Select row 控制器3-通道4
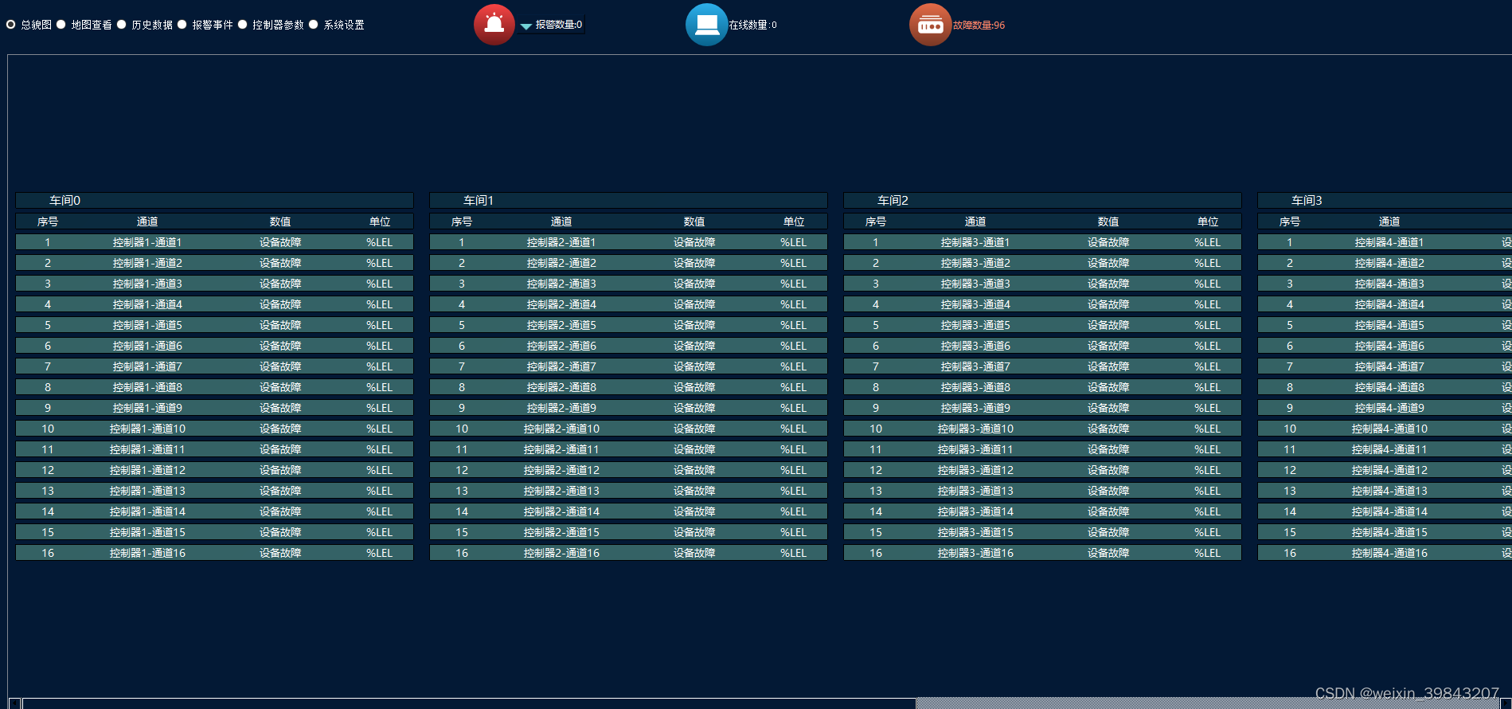The image size is (1512, 709). (x=1042, y=304)
